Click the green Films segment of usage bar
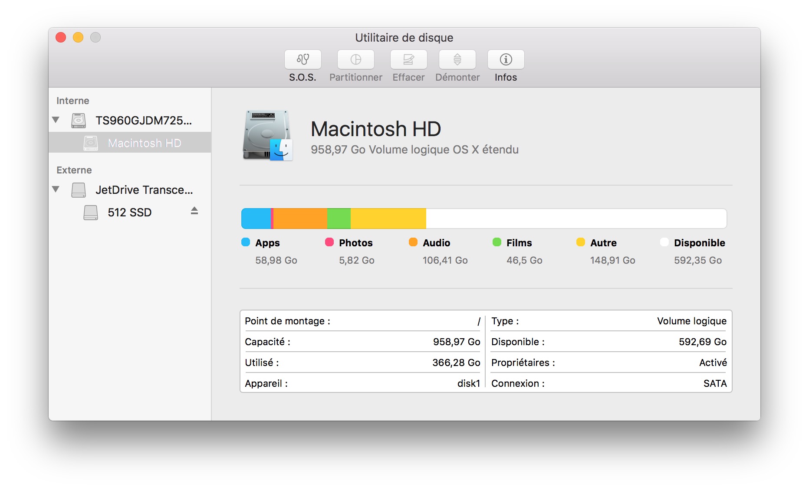The image size is (809, 490). point(339,219)
